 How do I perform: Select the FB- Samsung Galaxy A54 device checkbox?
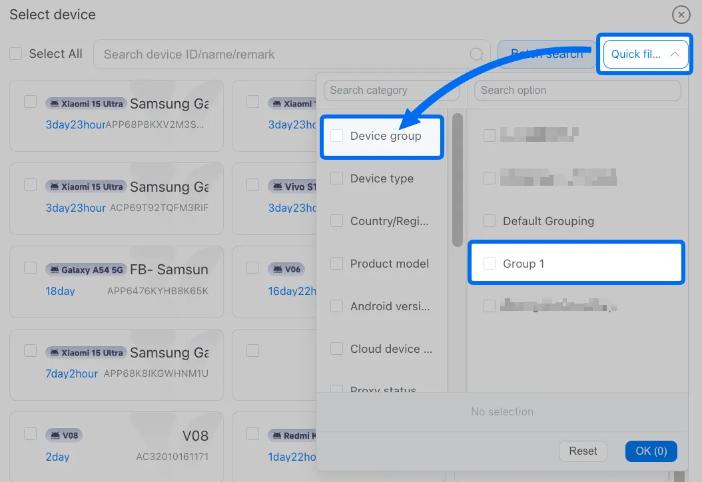coord(31,268)
